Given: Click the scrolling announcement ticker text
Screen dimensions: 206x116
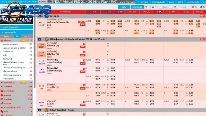Looking at the screenshot, I should coord(91,2).
